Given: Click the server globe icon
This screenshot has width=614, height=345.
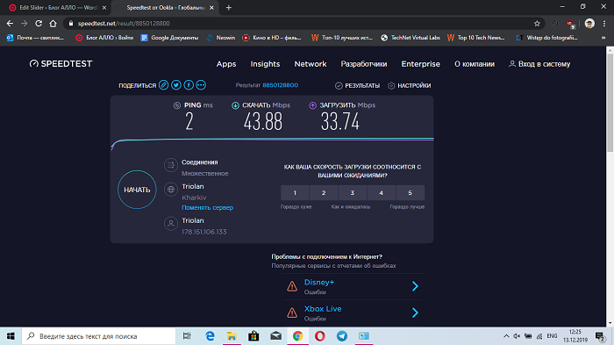Looking at the screenshot, I should coord(171,190).
